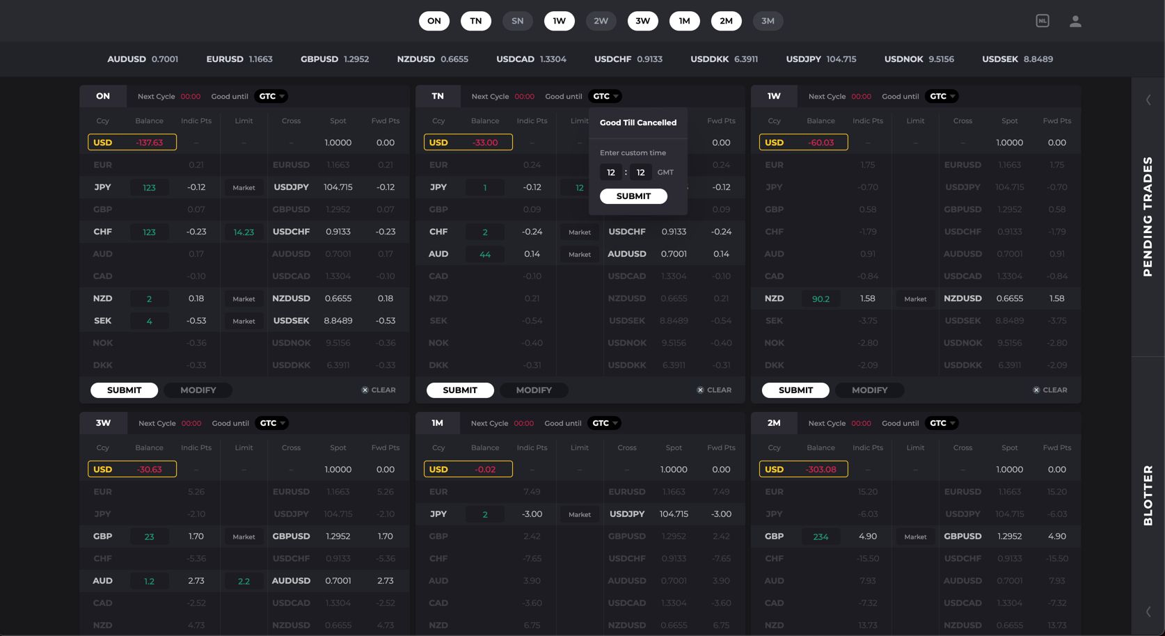The width and height of the screenshot is (1165, 636).
Task: Click MODIFY in the TN panel
Action: (534, 390)
